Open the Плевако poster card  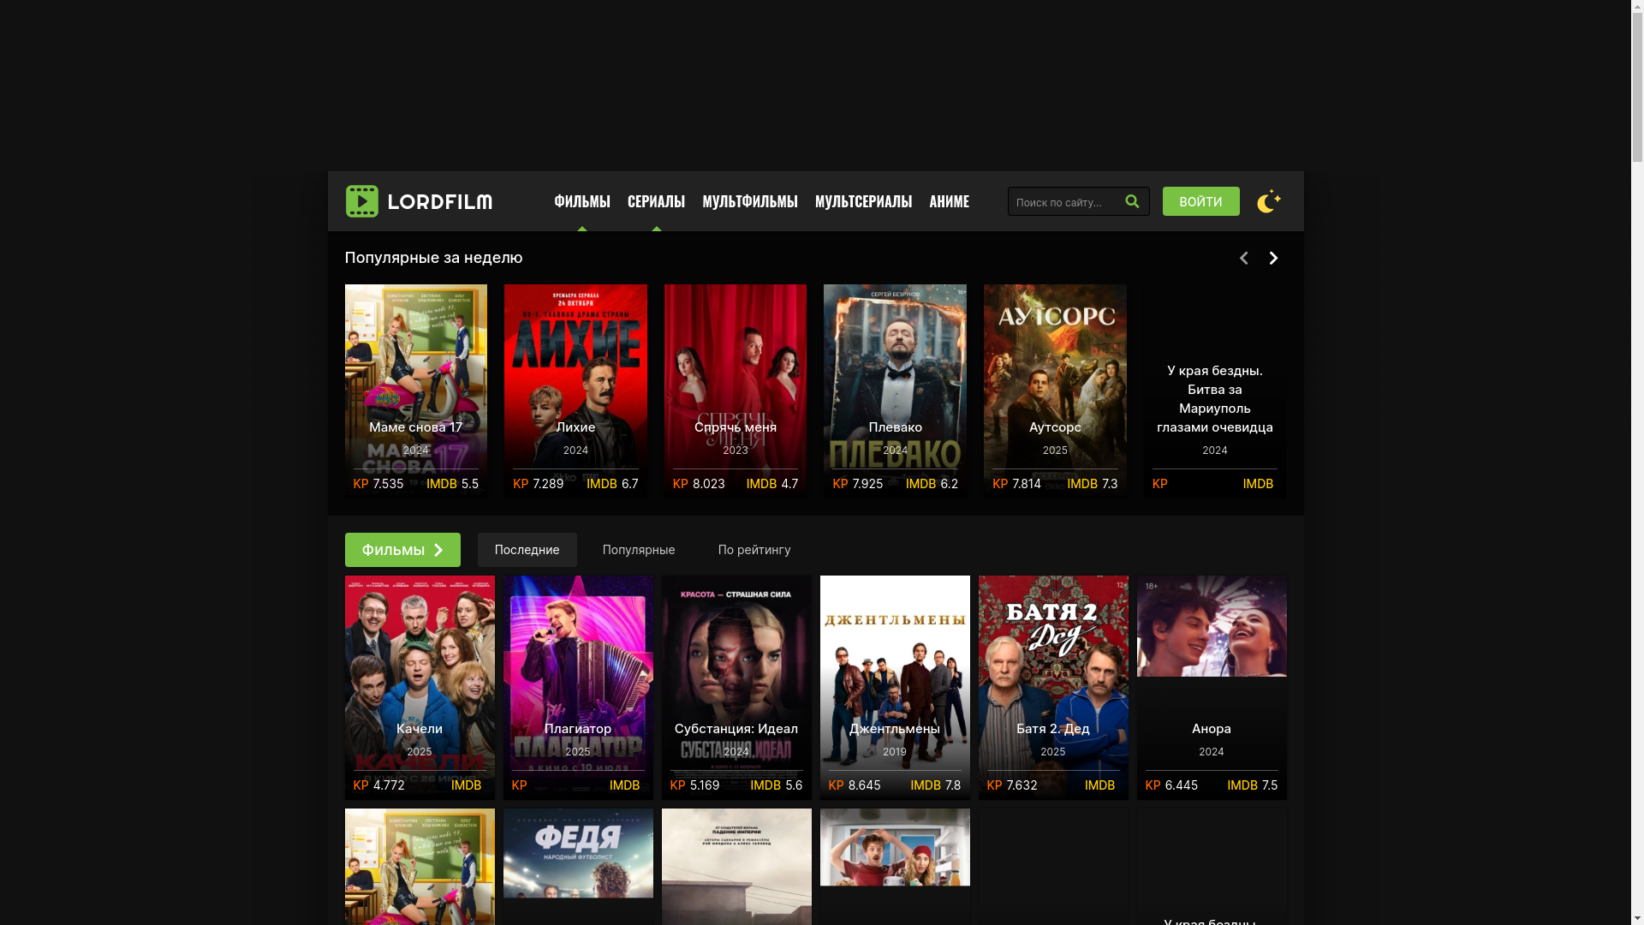pyautogui.click(x=895, y=391)
